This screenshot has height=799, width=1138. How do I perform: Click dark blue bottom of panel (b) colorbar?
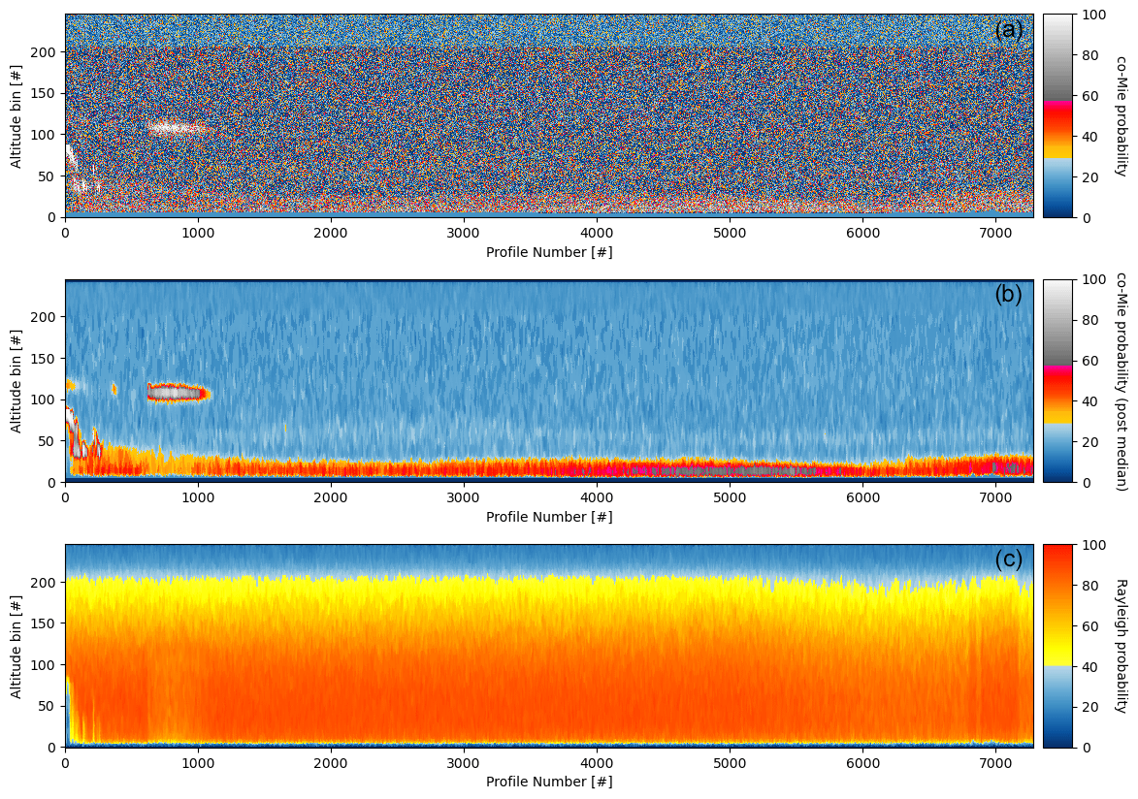click(x=1057, y=475)
